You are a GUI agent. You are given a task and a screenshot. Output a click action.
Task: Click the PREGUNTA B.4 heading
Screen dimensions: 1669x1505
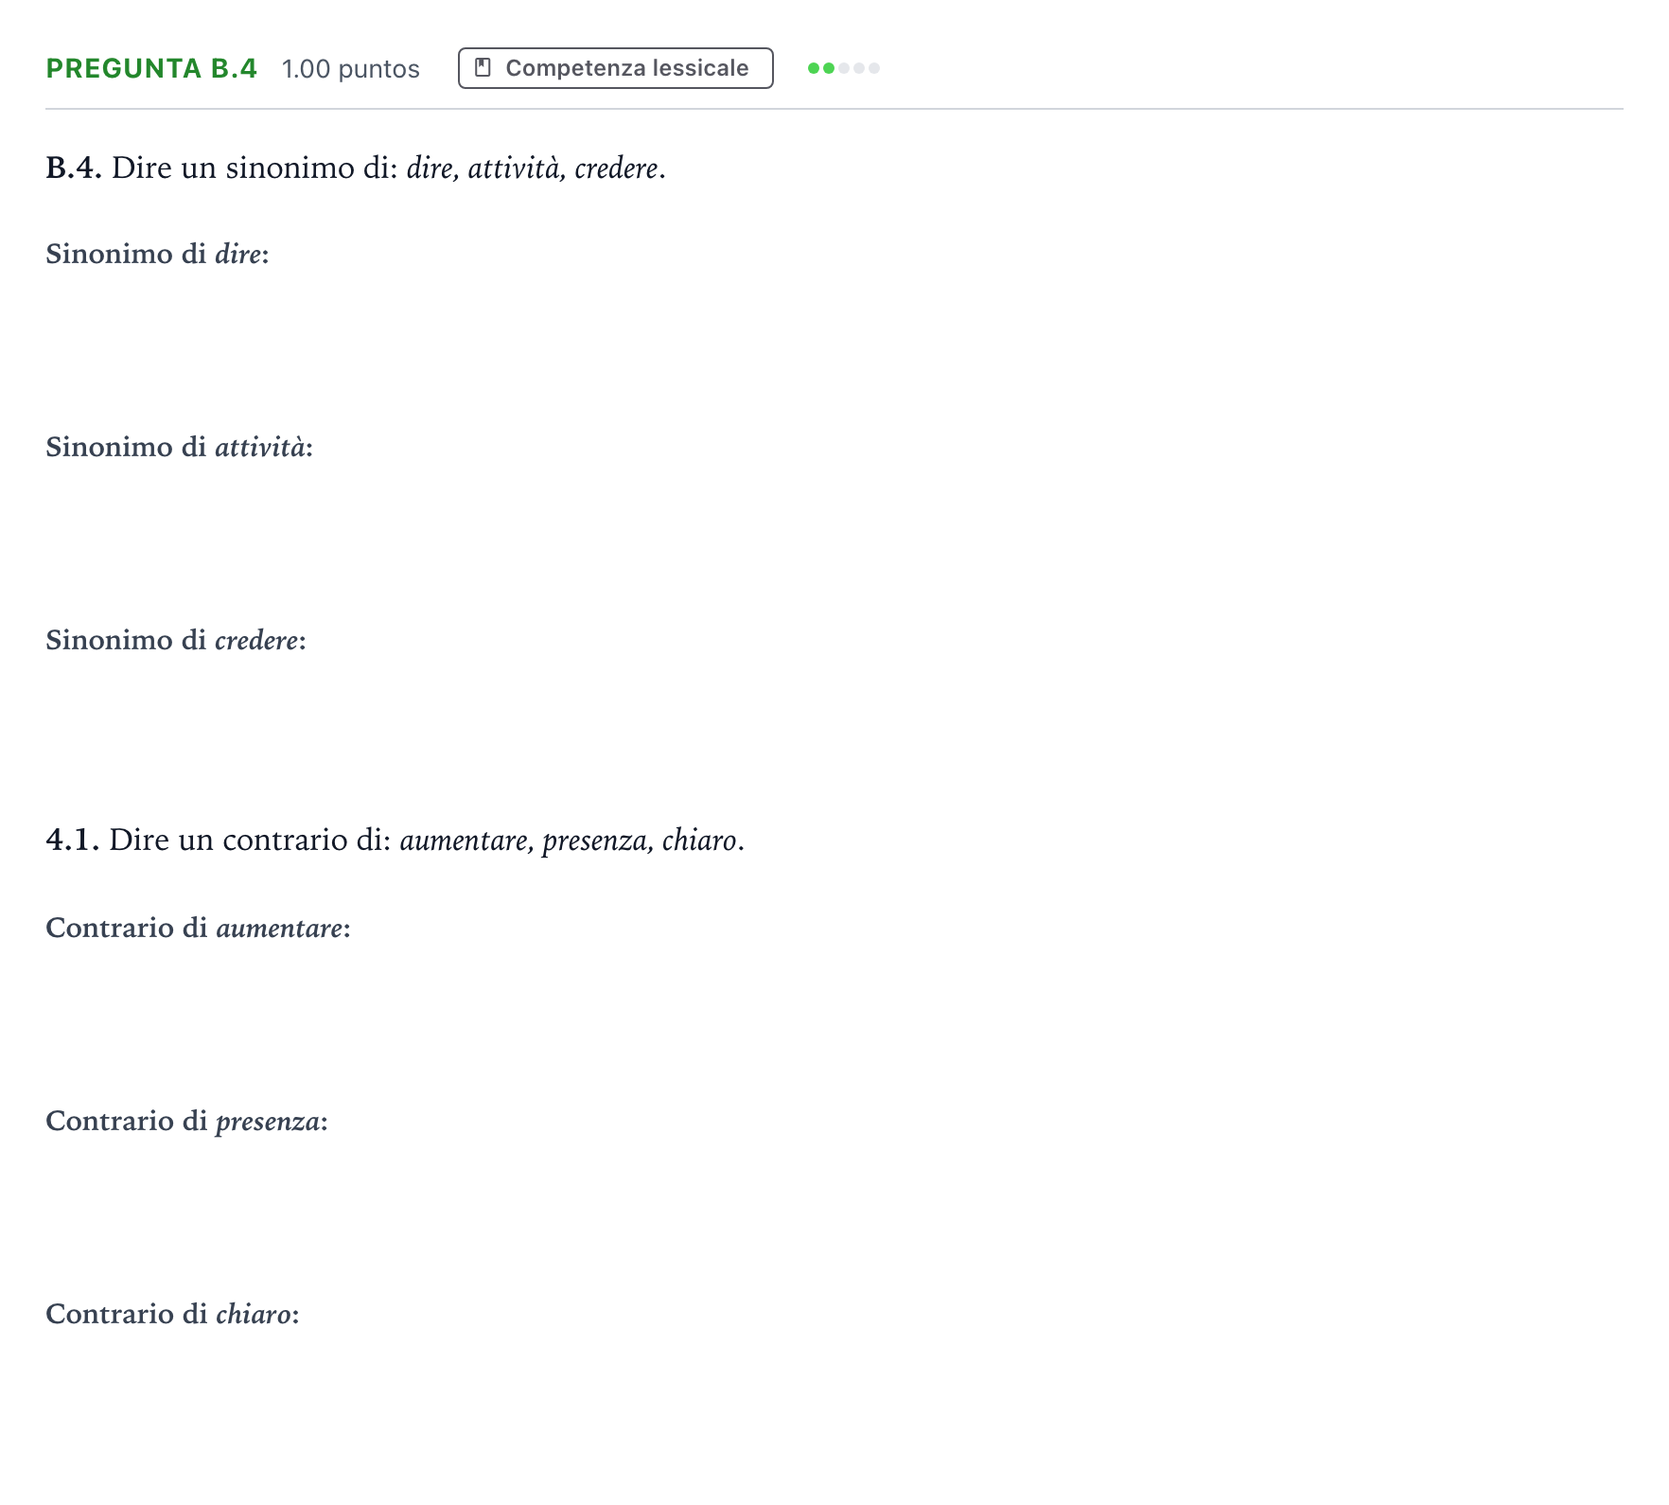[x=151, y=68]
